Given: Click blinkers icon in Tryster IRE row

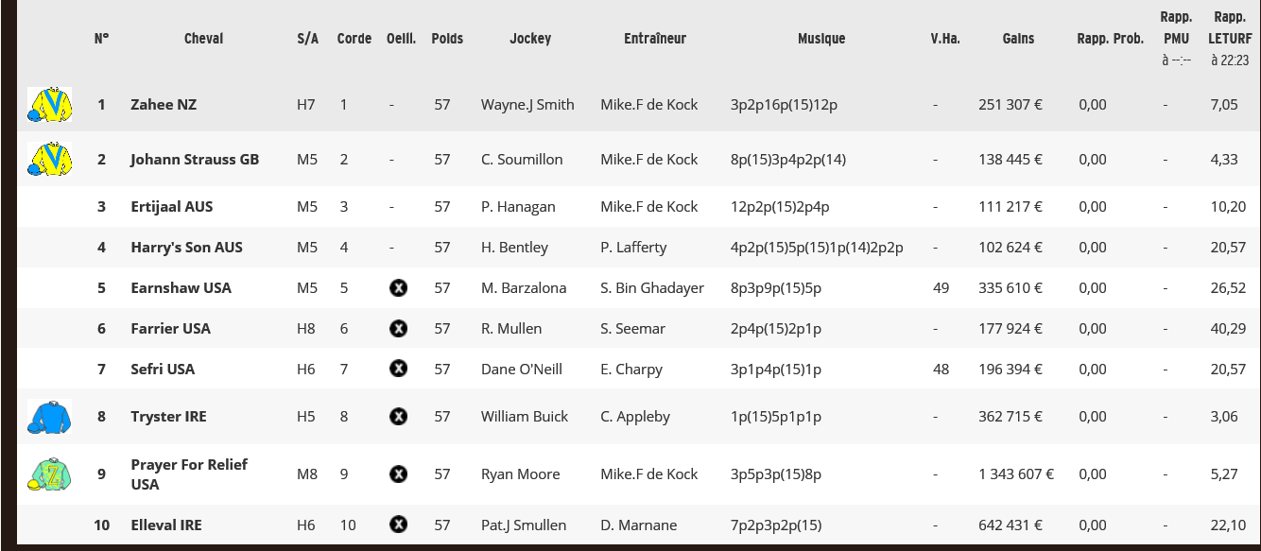Looking at the screenshot, I should (399, 417).
